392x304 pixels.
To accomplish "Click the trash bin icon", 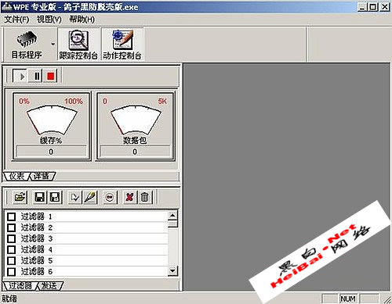I will [144, 197].
